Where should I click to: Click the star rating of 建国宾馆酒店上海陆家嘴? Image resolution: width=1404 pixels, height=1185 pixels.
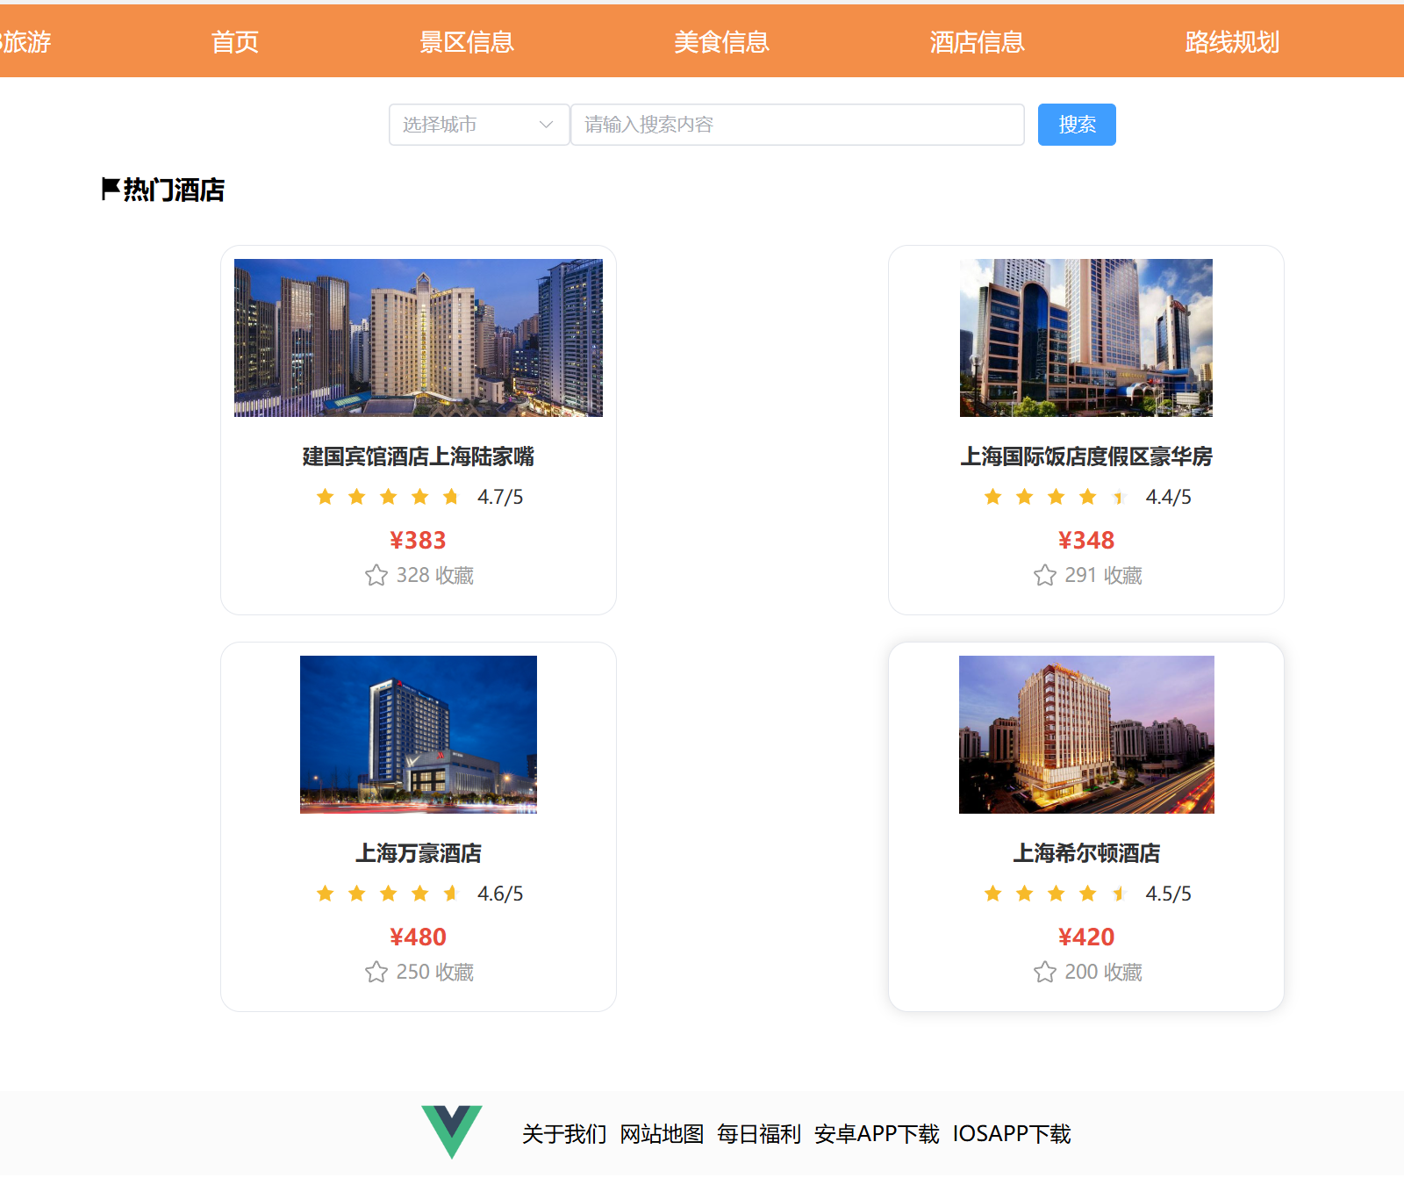point(388,497)
